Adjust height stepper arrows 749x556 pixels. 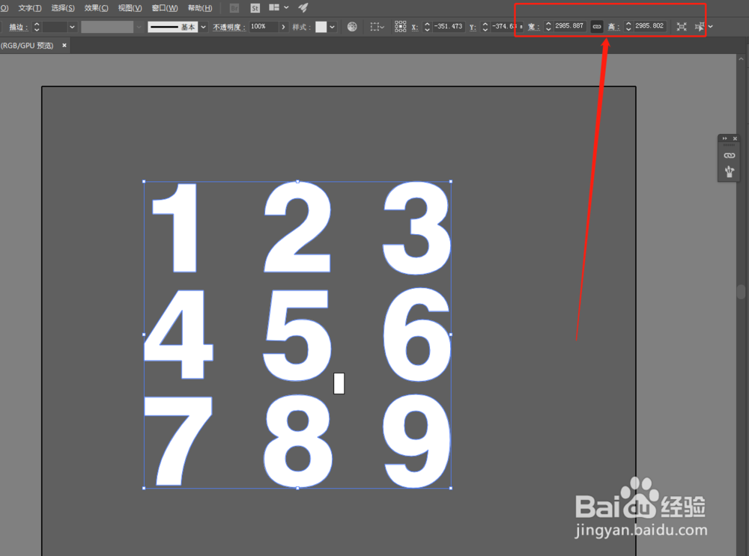(628, 27)
